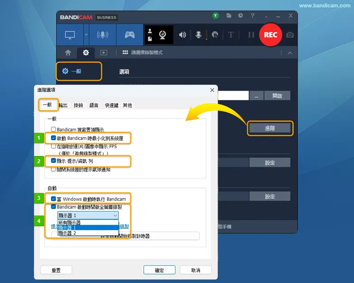
Task: Toggle mouse click effect cursor icon
Action: click(x=215, y=35)
